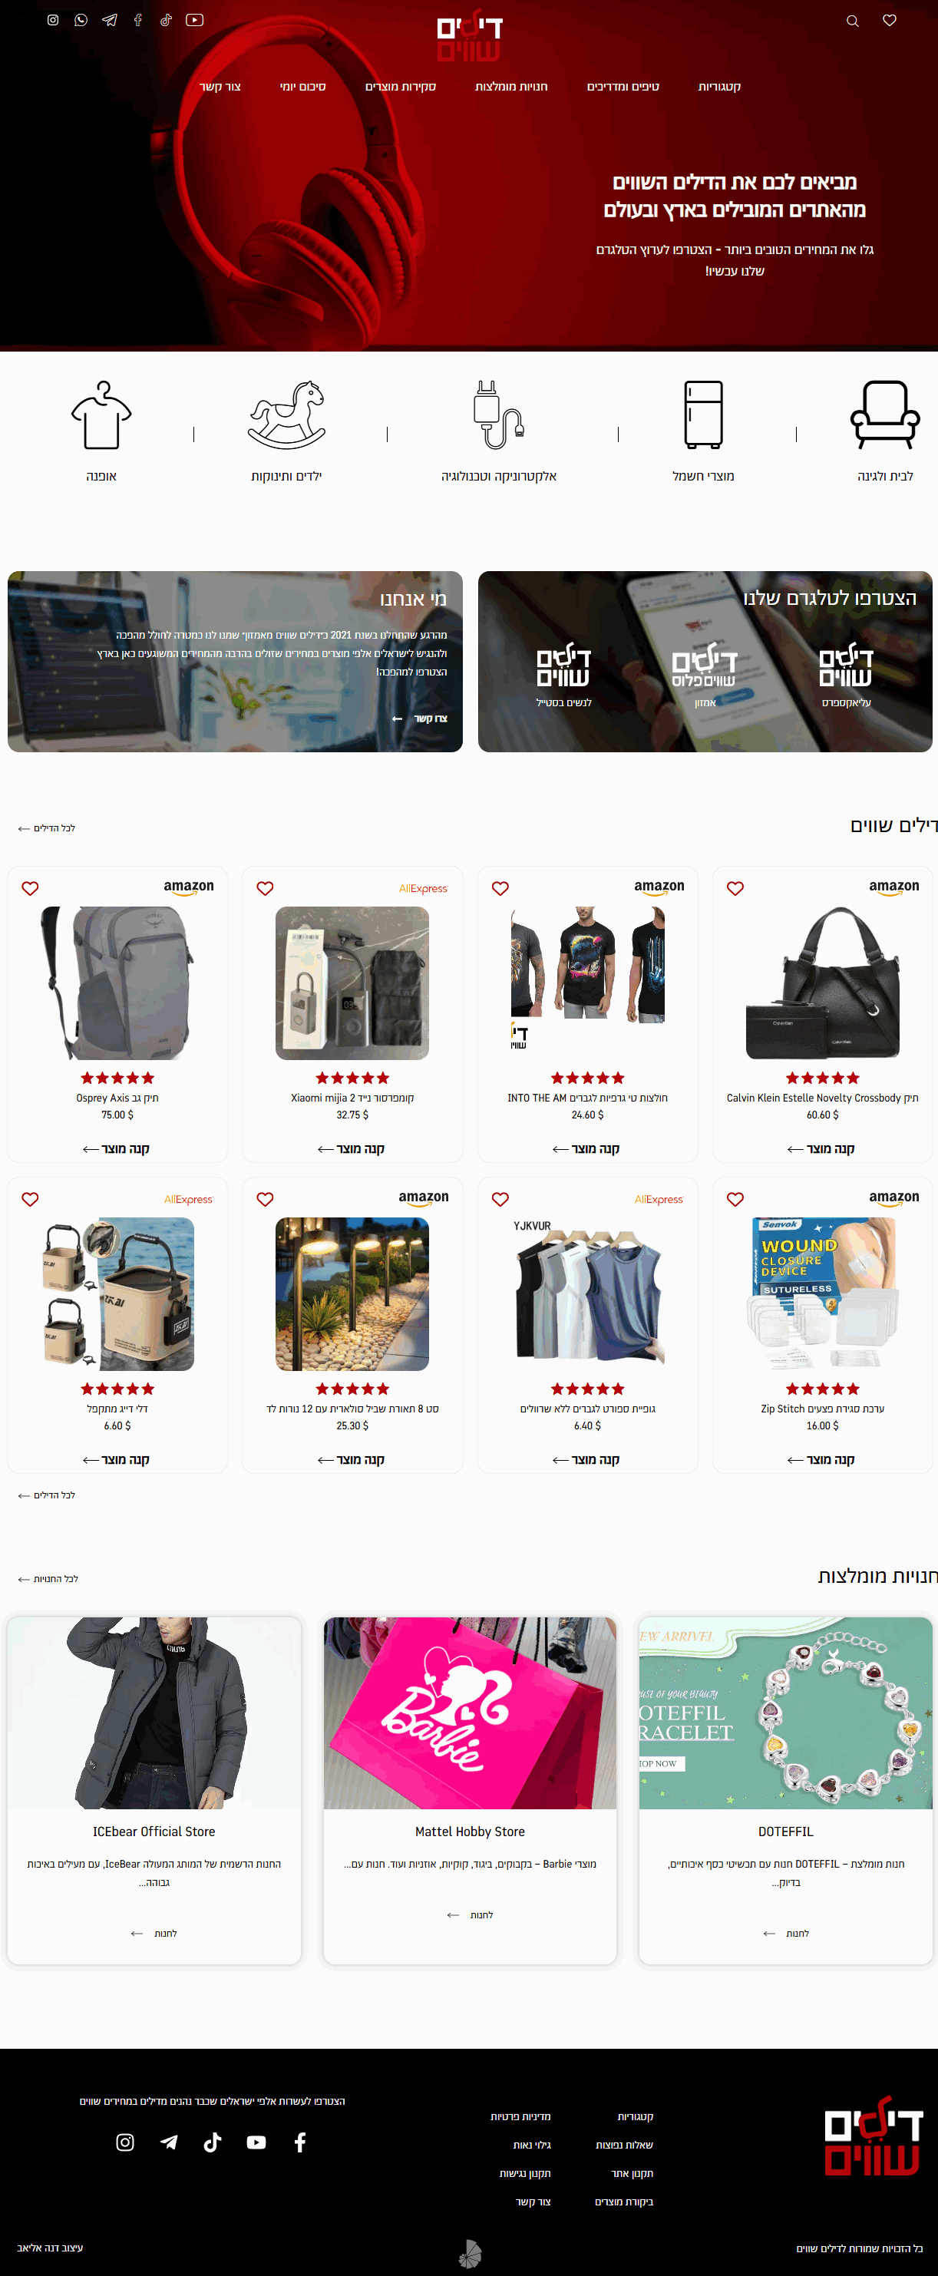
Task: Follow the לחנות link for Mattel Hobby Store
Action: coord(470,1914)
